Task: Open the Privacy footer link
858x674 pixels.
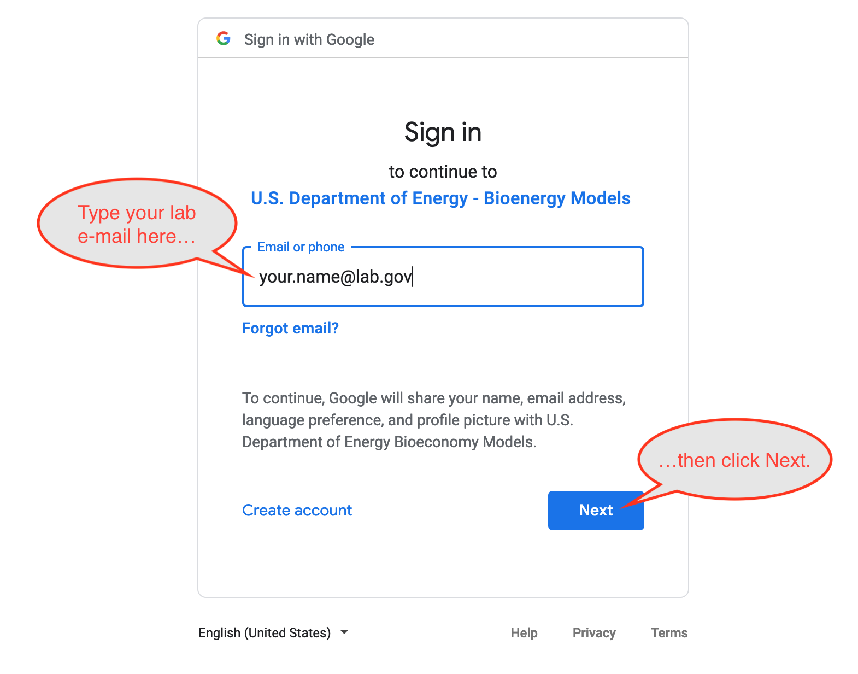Action: 594,632
